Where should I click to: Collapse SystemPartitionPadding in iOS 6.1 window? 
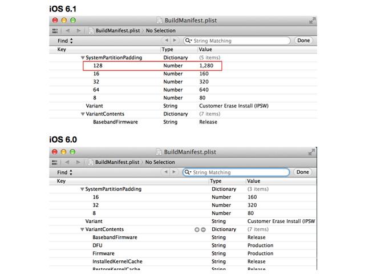tap(83, 58)
